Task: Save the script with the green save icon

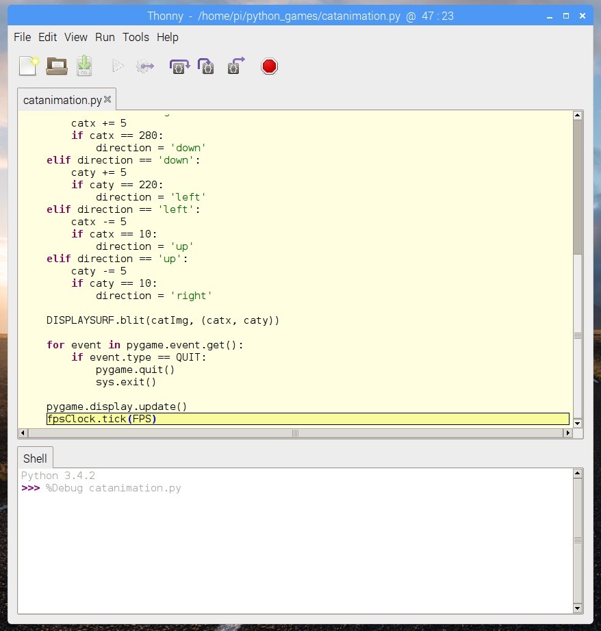Action: click(84, 66)
